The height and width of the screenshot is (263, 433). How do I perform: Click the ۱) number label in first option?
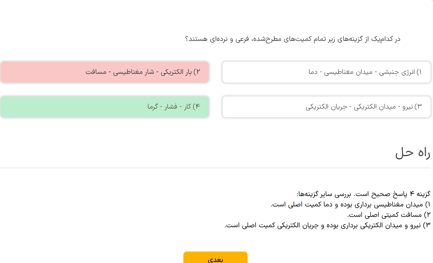click(419, 72)
